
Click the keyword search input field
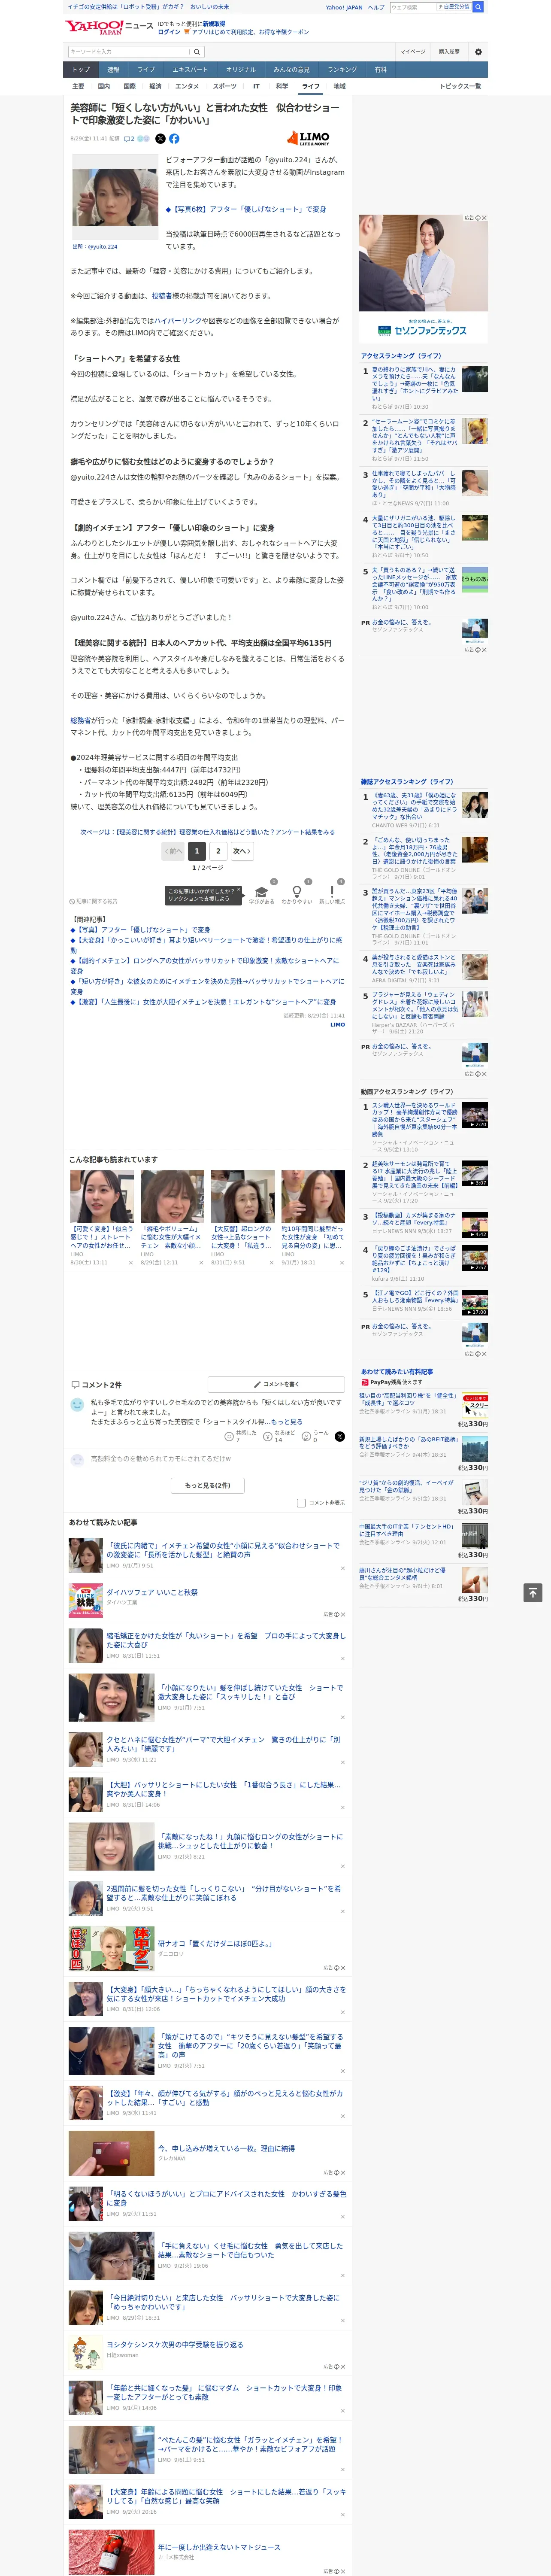pyautogui.click(x=129, y=52)
